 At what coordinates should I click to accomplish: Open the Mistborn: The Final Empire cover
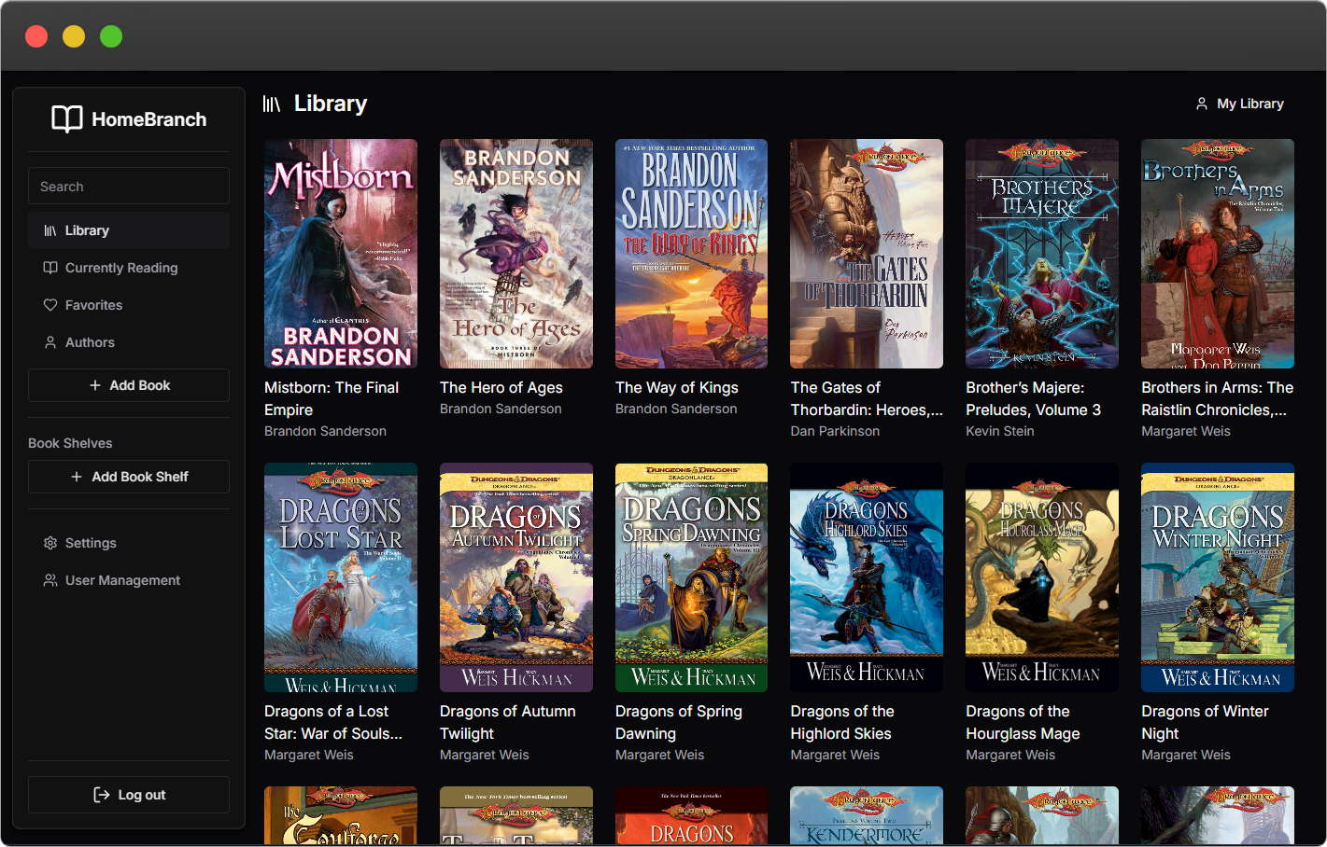tap(340, 254)
